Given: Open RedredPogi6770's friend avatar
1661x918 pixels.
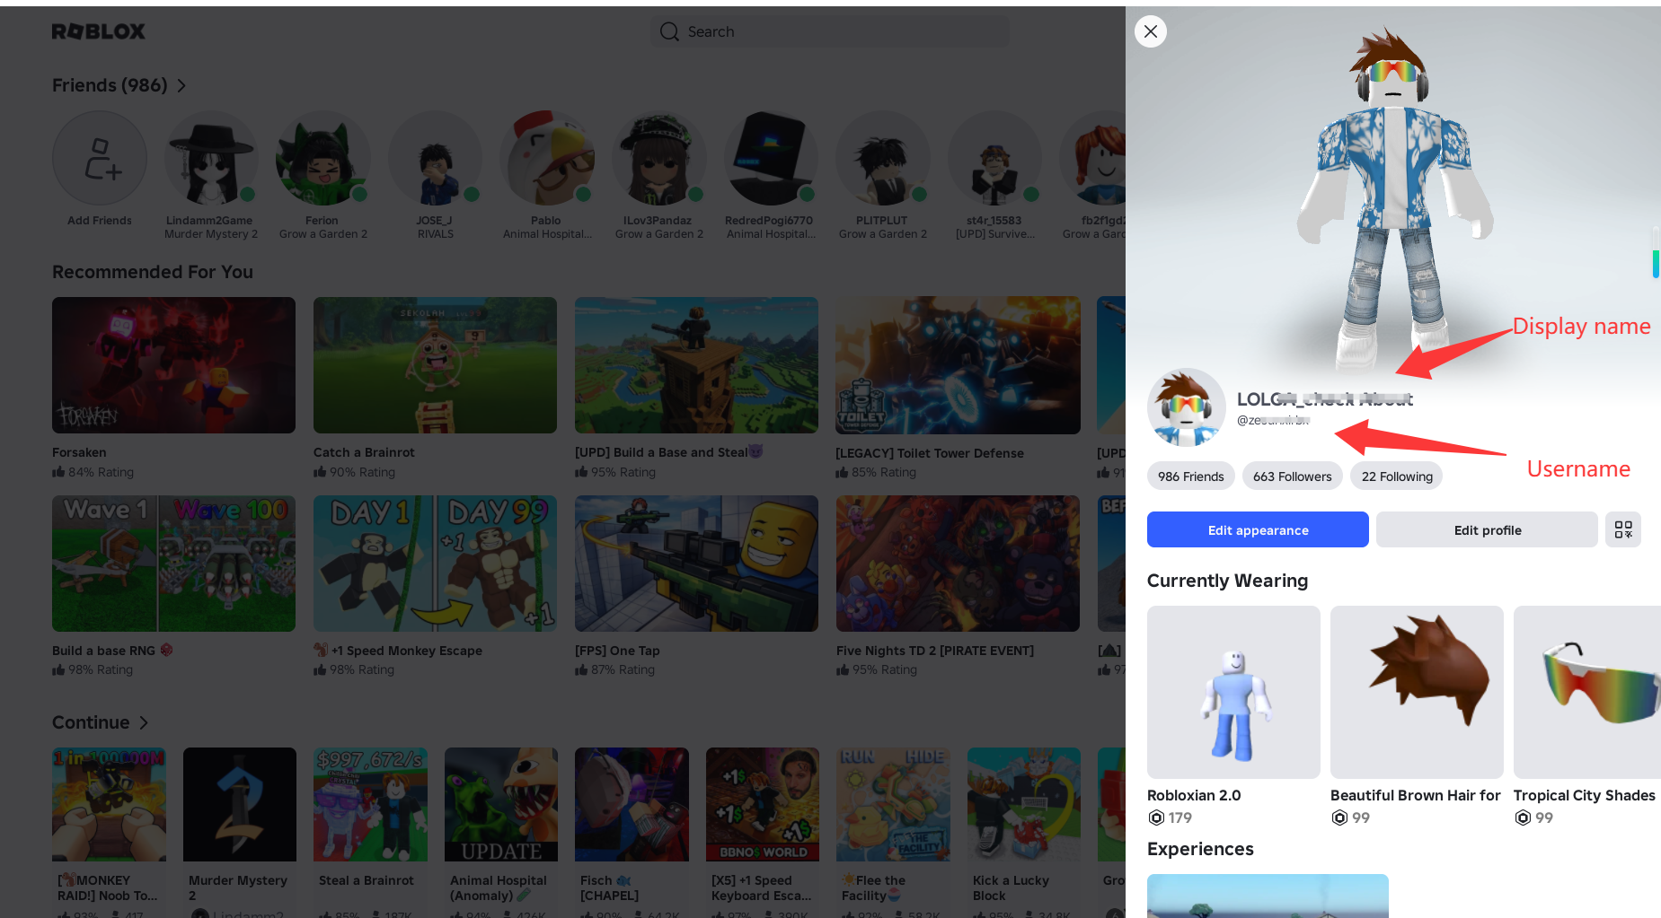Looking at the screenshot, I should point(771,158).
